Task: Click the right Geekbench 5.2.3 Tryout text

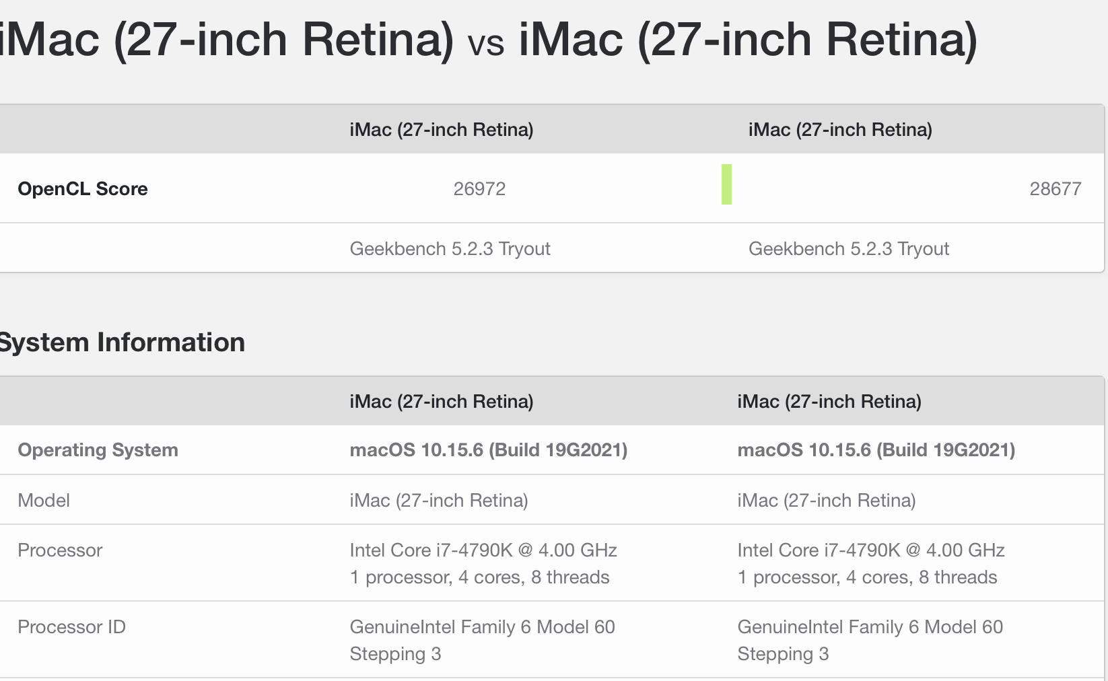Action: click(848, 249)
